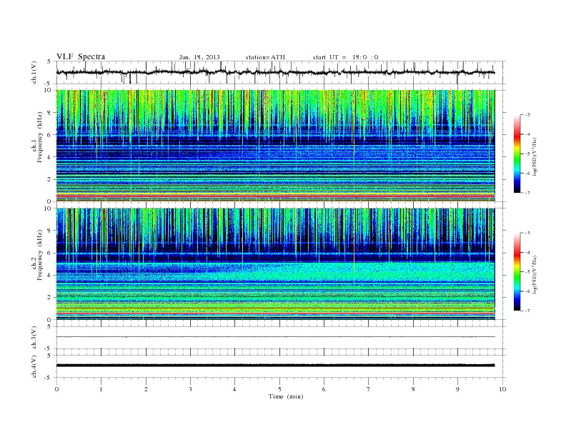This screenshot has height=437, width=566.
Task: Click the "-3" label on ch.1 color bar
Action: [x=527, y=115]
